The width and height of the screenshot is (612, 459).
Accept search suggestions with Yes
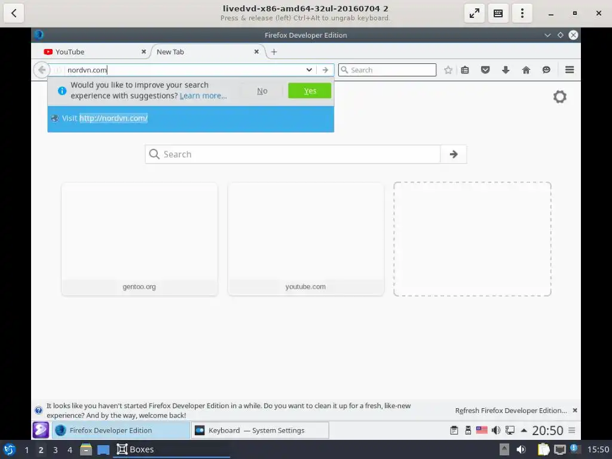point(310,91)
